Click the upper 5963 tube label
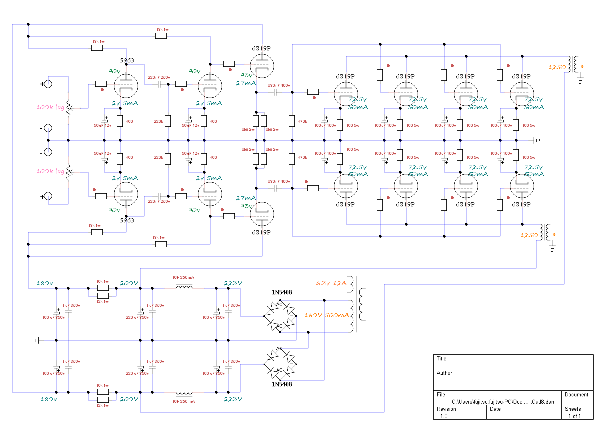The image size is (598, 424). tap(127, 60)
